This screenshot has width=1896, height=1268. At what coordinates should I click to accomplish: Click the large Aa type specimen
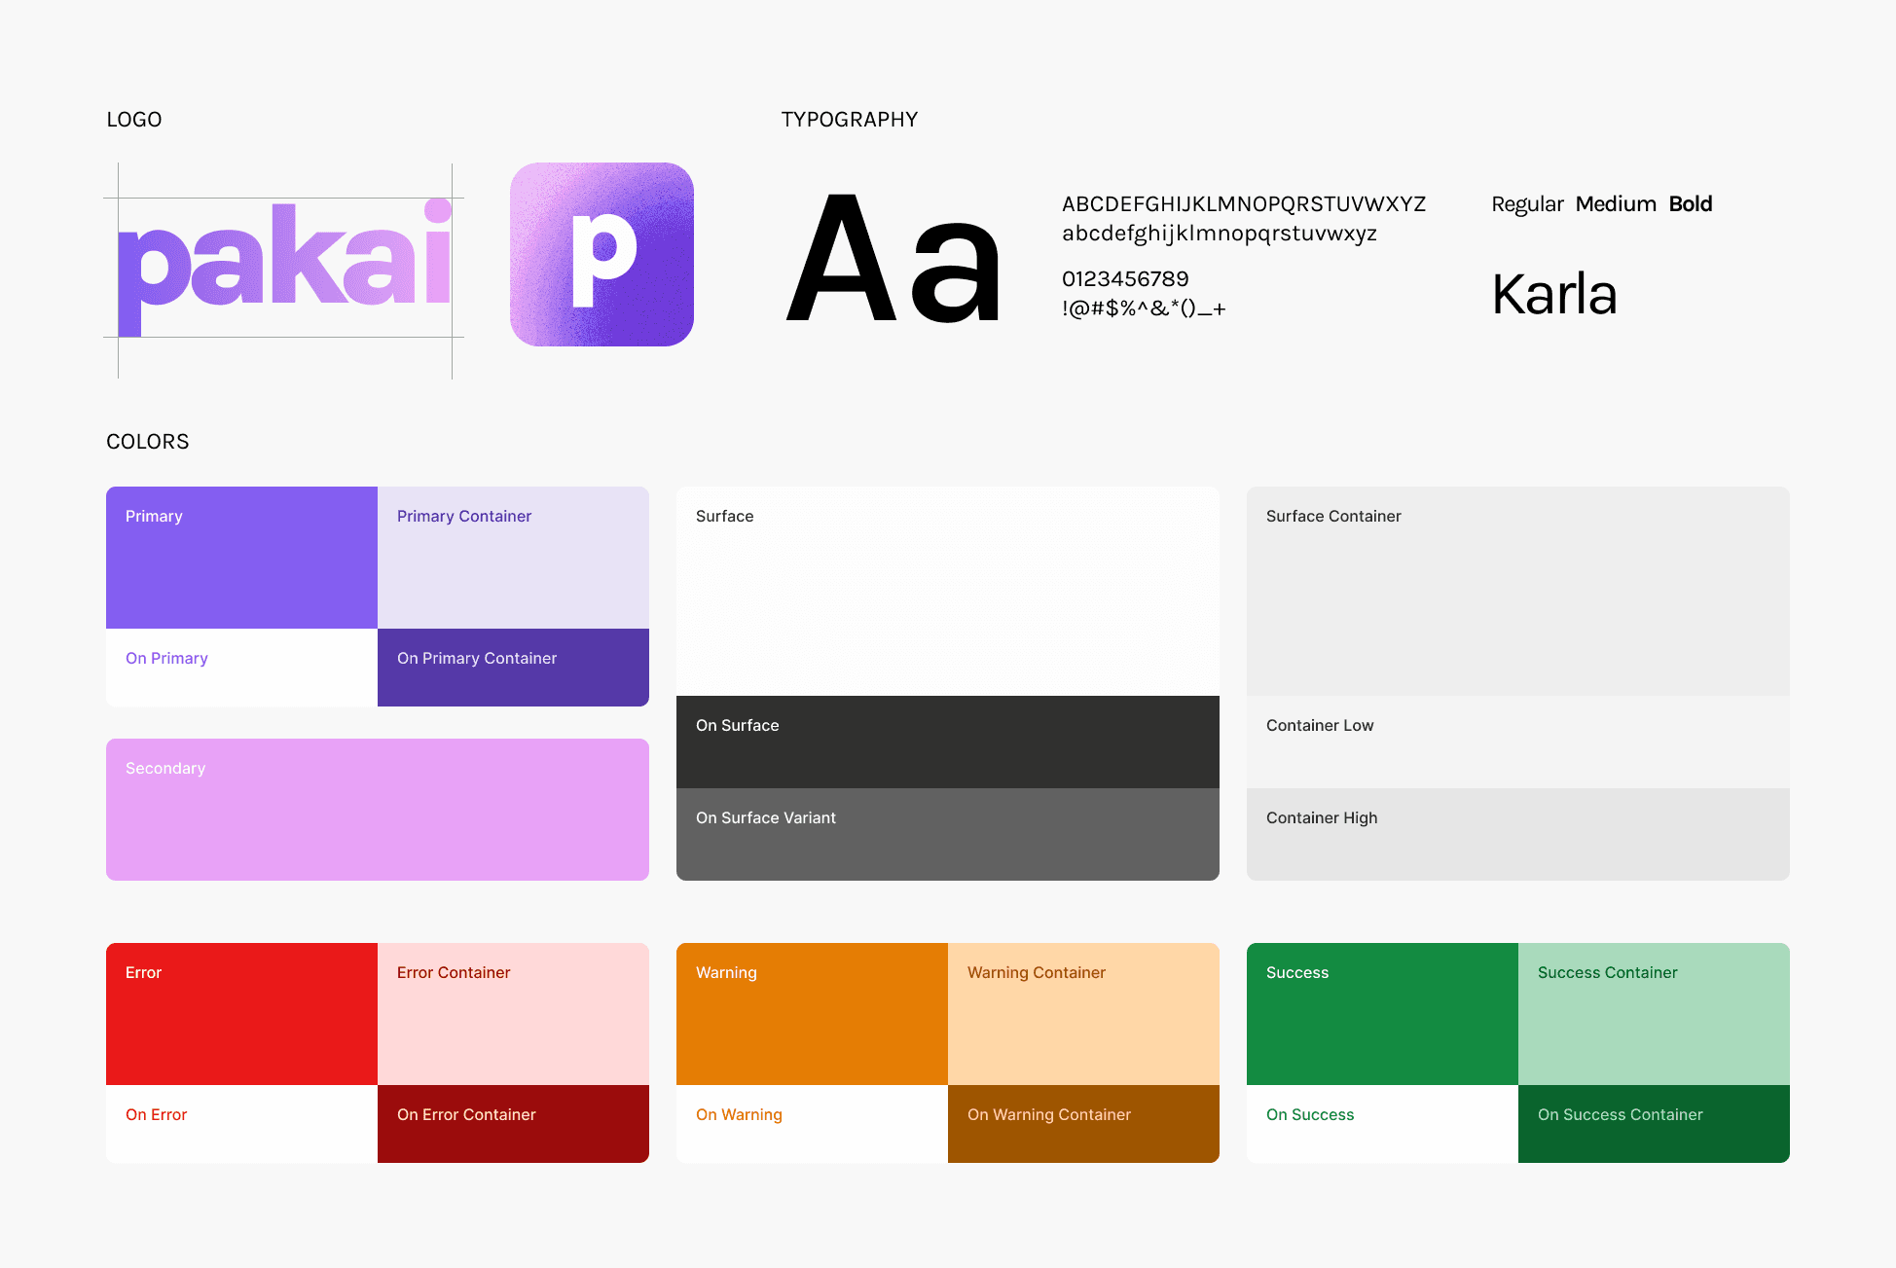(x=893, y=259)
